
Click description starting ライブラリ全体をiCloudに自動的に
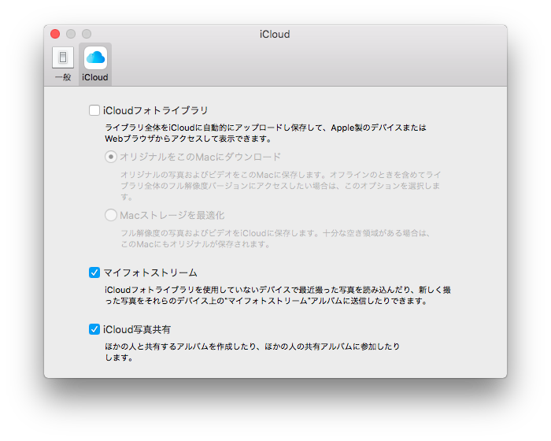click(266, 133)
